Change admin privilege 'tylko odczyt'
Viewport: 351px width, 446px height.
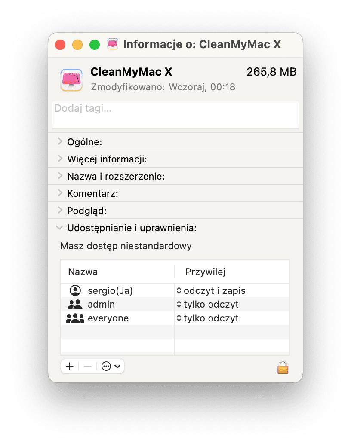pos(207,304)
